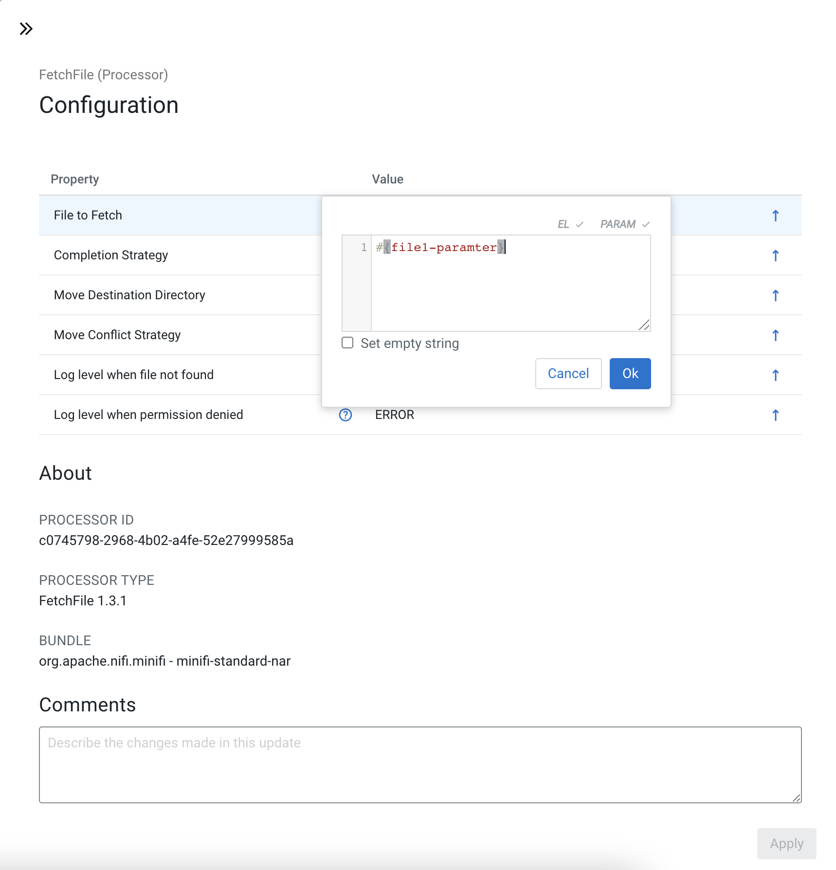Focus the Comments text area

pos(420,764)
